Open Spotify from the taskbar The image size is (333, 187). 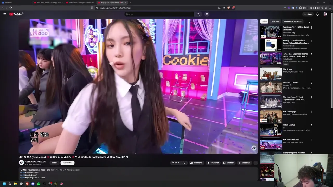coord(39,184)
